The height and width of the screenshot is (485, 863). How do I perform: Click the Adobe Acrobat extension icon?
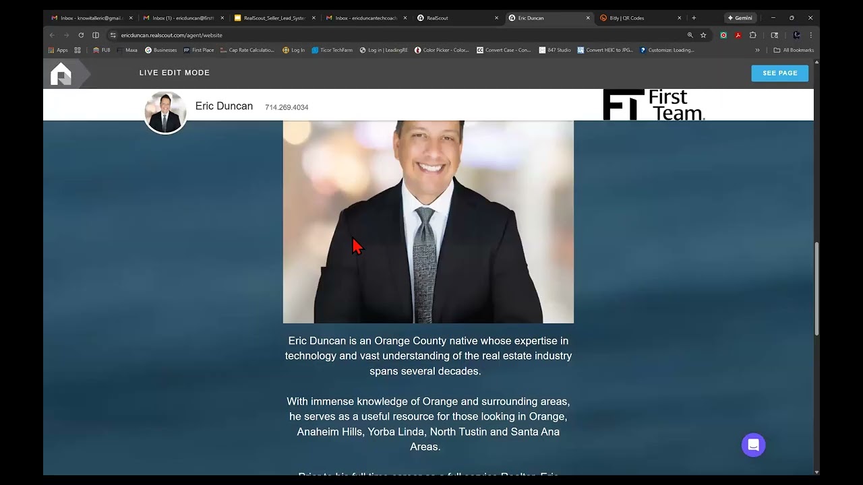(738, 35)
